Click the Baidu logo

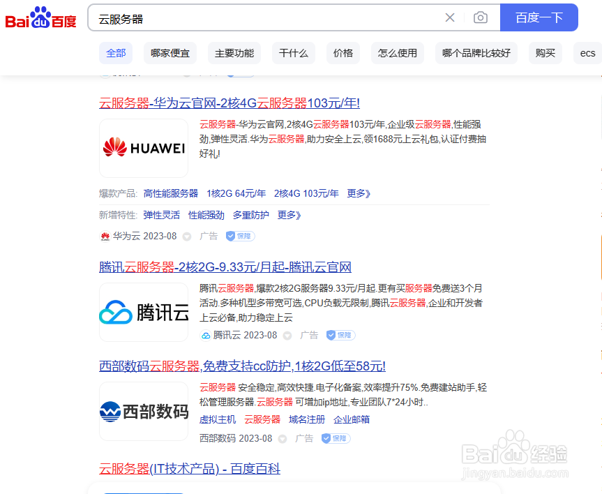40,17
